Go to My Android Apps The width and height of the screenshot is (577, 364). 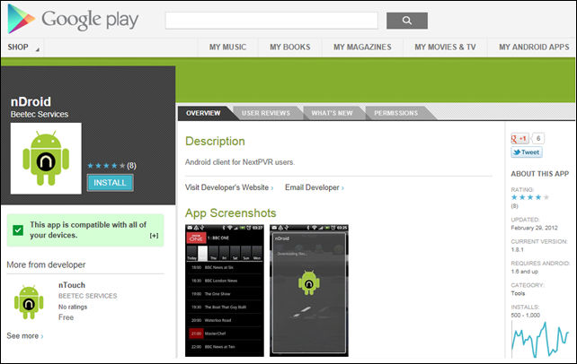[534, 48]
